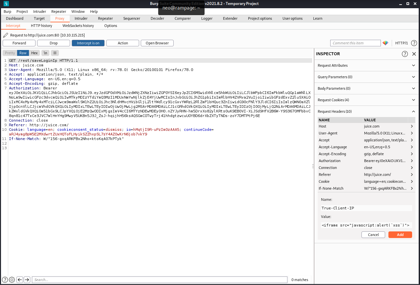The image size is (420, 285).
Task: Toggle non-printable characters with \n button
Action: 45,53
